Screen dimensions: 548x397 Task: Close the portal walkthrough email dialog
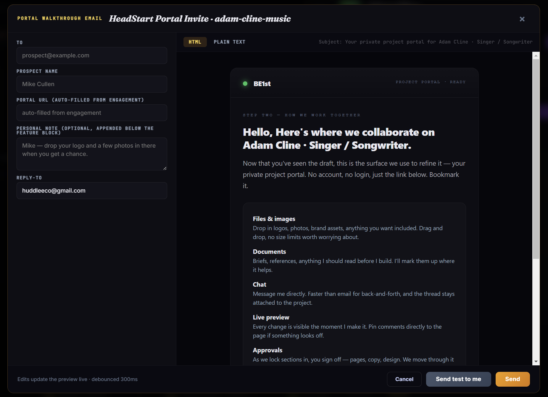(x=522, y=19)
